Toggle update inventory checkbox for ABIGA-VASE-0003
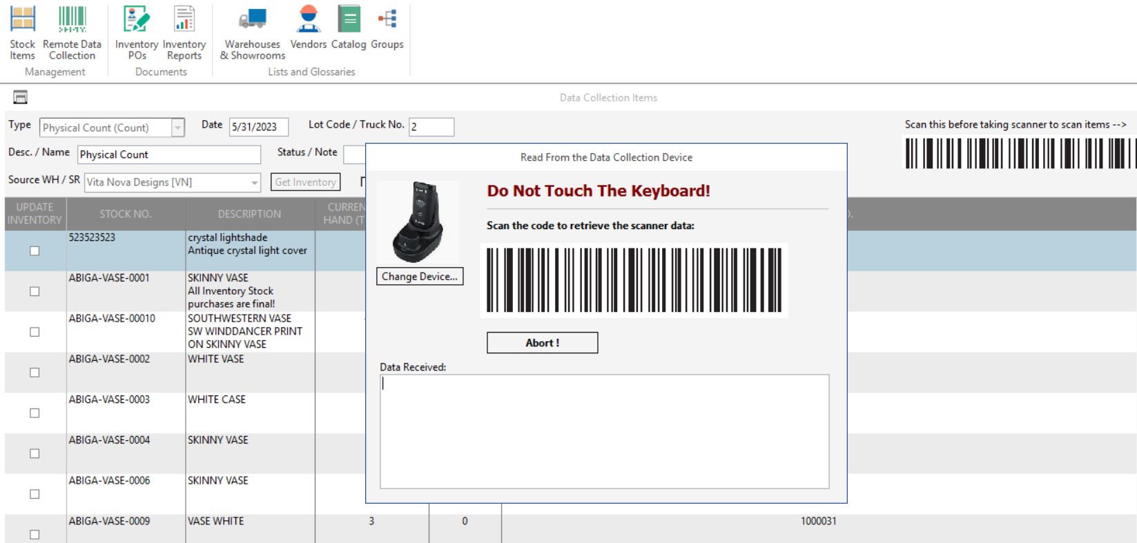The height and width of the screenshot is (543, 1137). click(x=35, y=413)
